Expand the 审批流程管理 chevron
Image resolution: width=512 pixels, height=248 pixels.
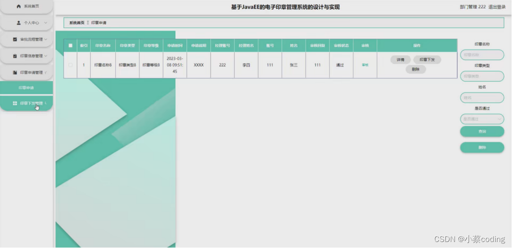coord(45,39)
